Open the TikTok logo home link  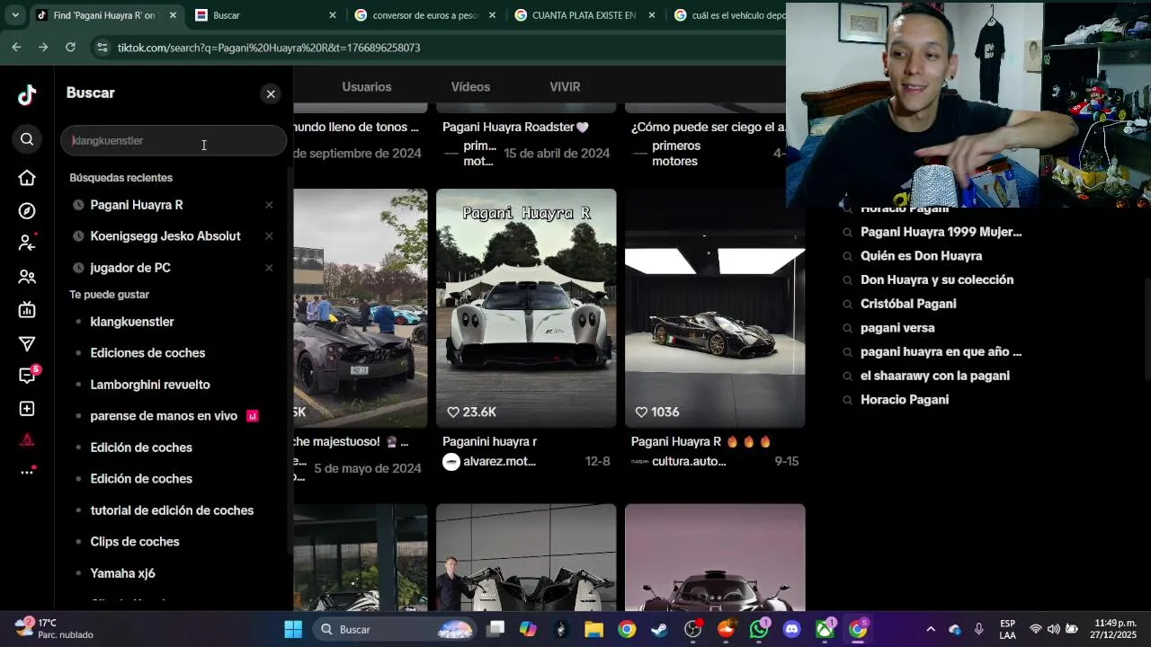(x=27, y=94)
